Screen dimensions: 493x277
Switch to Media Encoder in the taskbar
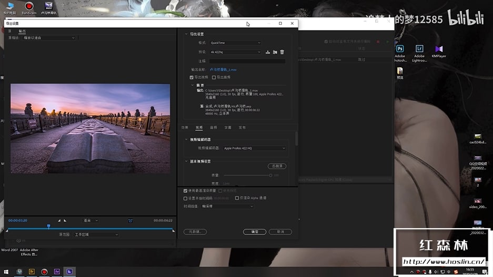69,272
